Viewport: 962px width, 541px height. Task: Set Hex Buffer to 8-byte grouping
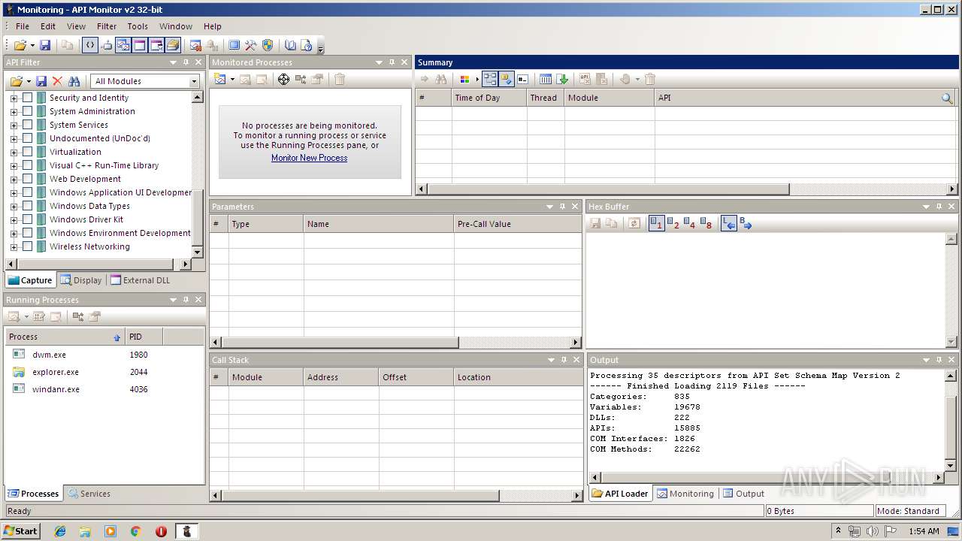(x=706, y=223)
